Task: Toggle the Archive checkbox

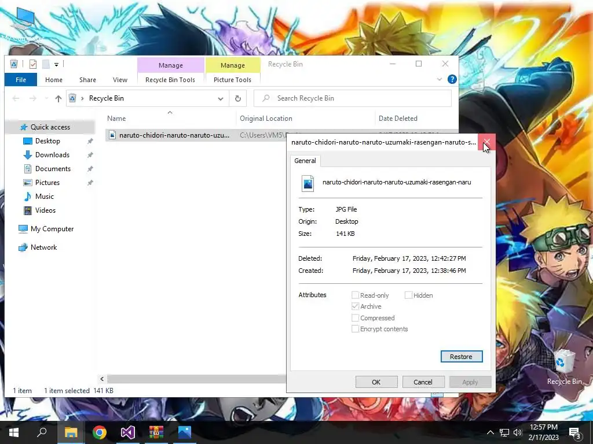Action: click(355, 306)
